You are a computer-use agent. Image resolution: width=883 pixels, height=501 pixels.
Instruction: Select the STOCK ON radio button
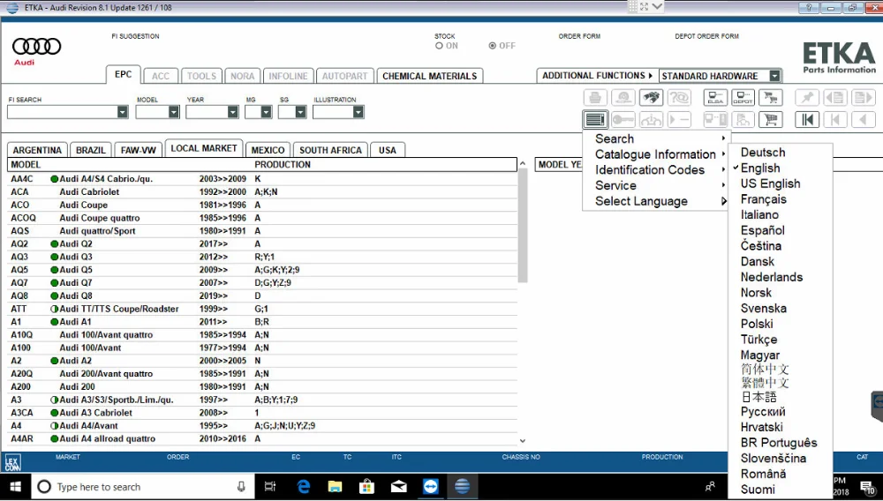pyautogui.click(x=439, y=46)
